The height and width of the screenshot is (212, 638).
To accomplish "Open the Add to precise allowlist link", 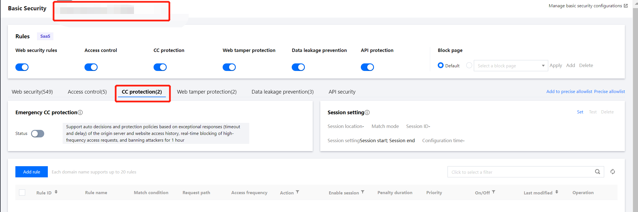I will 569,92.
